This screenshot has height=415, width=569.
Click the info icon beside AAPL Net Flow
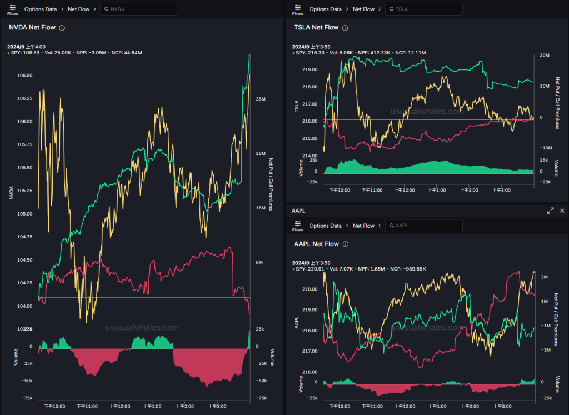tap(345, 244)
